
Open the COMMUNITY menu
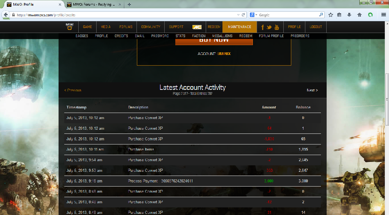coord(151,27)
